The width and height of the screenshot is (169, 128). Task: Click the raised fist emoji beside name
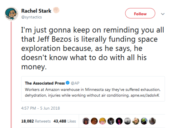tap(56, 10)
